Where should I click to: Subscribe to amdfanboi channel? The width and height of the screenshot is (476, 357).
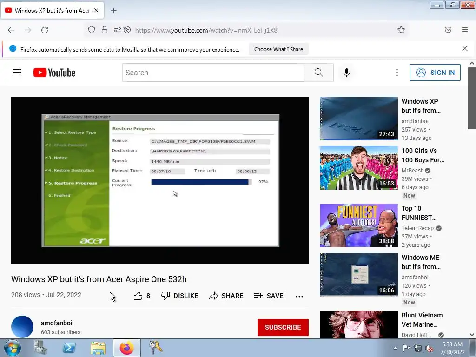tap(283, 327)
